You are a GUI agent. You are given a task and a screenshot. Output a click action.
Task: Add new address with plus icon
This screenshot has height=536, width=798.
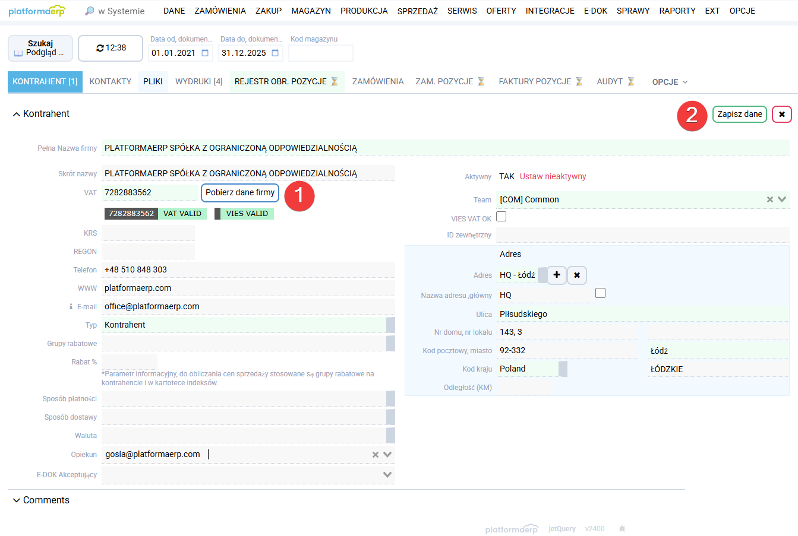(x=557, y=275)
